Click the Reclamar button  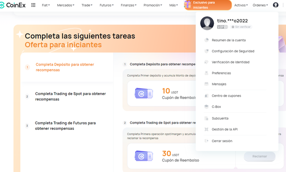260,156
